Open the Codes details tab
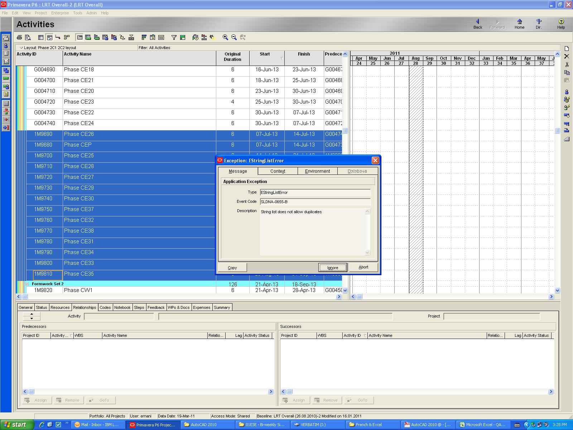Image resolution: width=573 pixels, height=430 pixels. [105, 307]
